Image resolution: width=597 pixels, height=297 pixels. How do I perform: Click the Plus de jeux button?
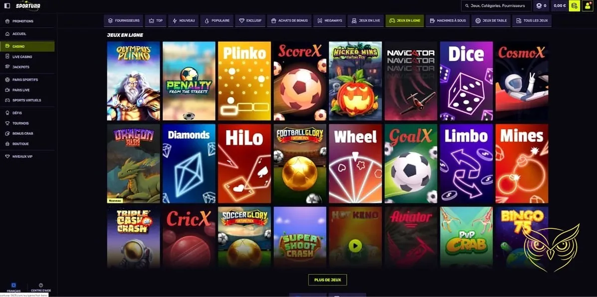[x=328, y=280]
